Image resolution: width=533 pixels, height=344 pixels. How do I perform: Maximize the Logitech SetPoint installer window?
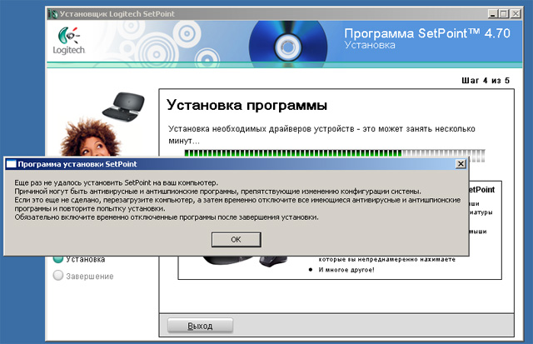pyautogui.click(x=504, y=14)
